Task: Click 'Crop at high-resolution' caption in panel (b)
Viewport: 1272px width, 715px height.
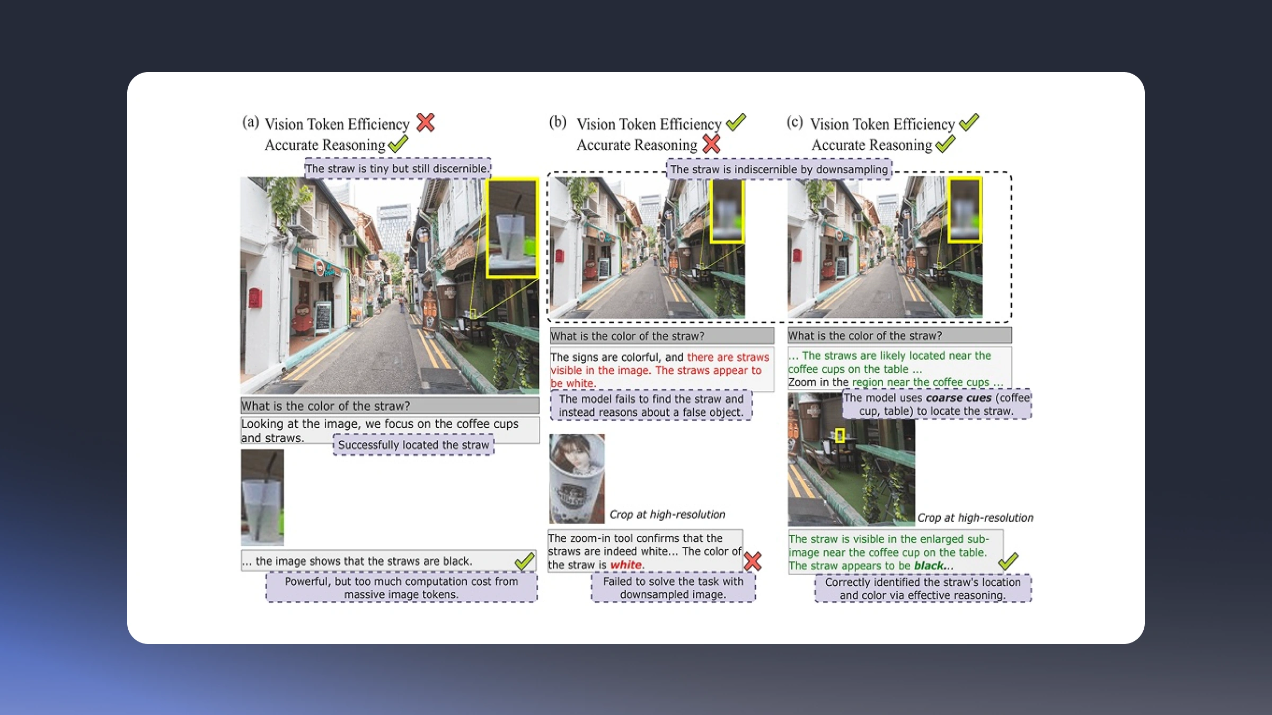Action: point(667,514)
